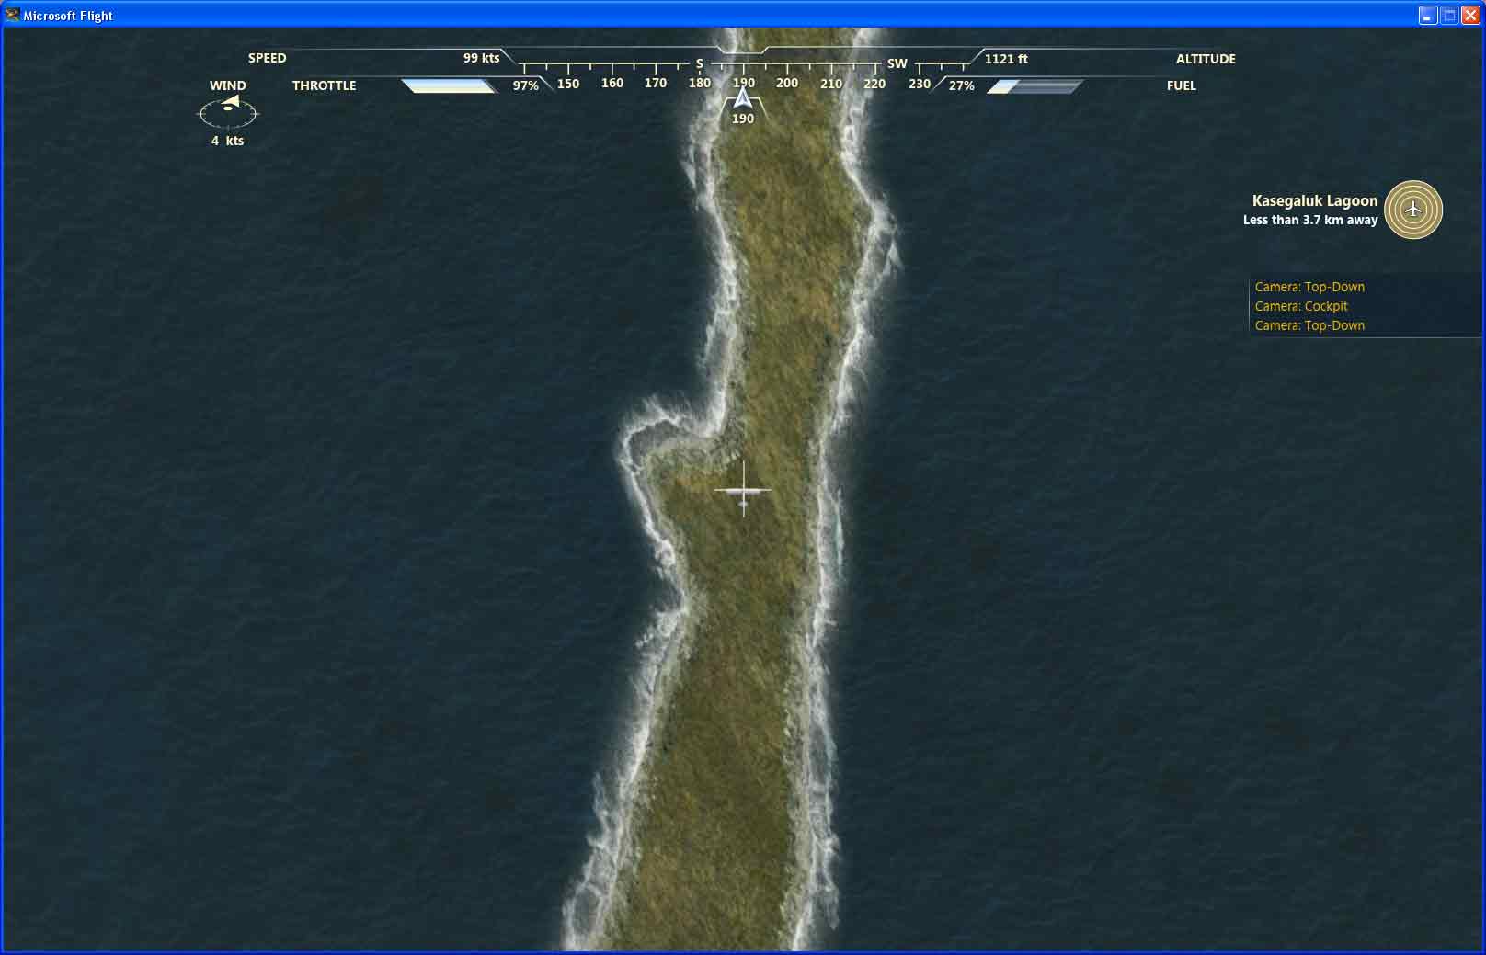Image resolution: width=1486 pixels, height=955 pixels.
Task: Click the 160 heading tick on compass
Action: point(612,83)
